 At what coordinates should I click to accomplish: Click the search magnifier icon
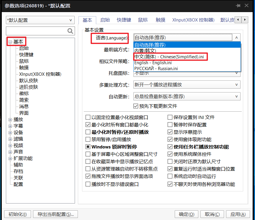point(70,31)
